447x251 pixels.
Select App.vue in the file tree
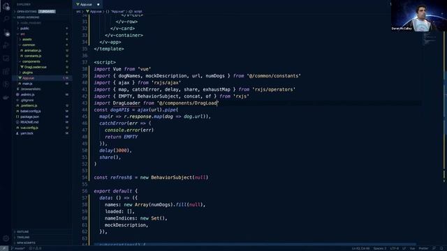coord(42,78)
